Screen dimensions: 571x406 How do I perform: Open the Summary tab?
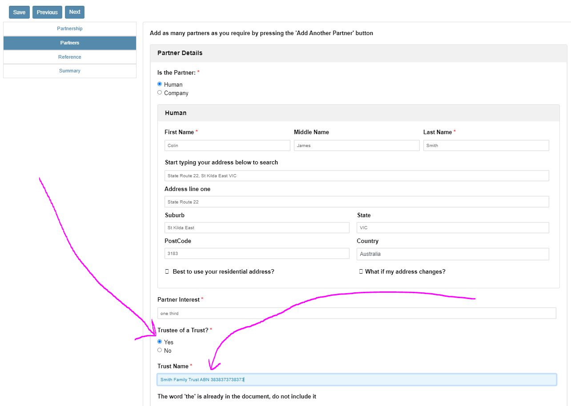coord(70,71)
